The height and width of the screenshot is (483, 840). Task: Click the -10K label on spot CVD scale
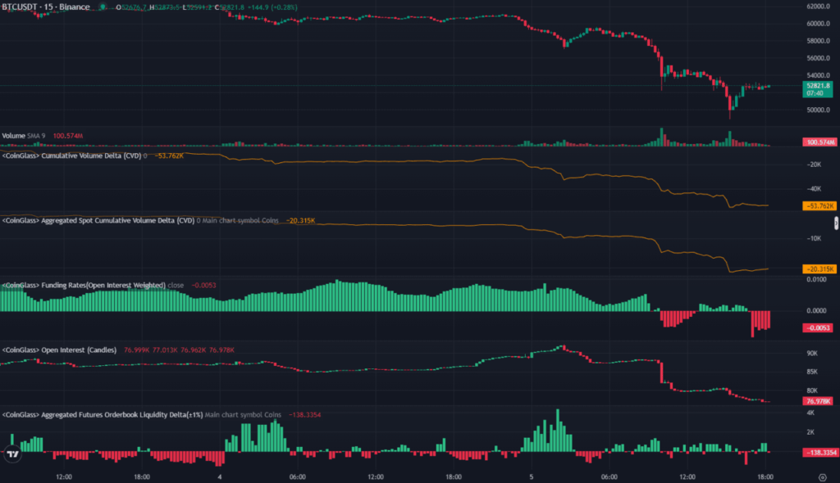(x=813, y=238)
